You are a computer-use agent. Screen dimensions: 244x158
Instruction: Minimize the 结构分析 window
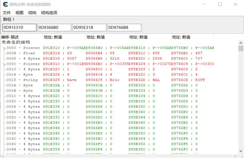pyautogui.click(x=205, y=4)
